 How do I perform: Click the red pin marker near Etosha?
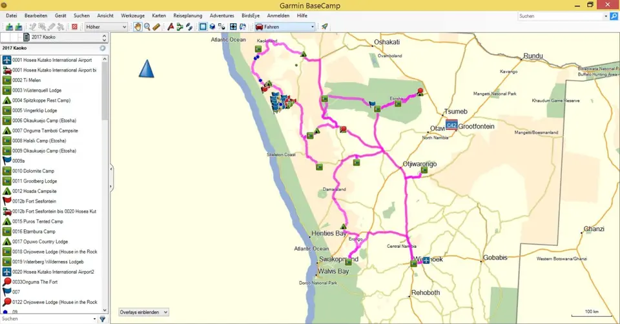pyautogui.click(x=420, y=91)
